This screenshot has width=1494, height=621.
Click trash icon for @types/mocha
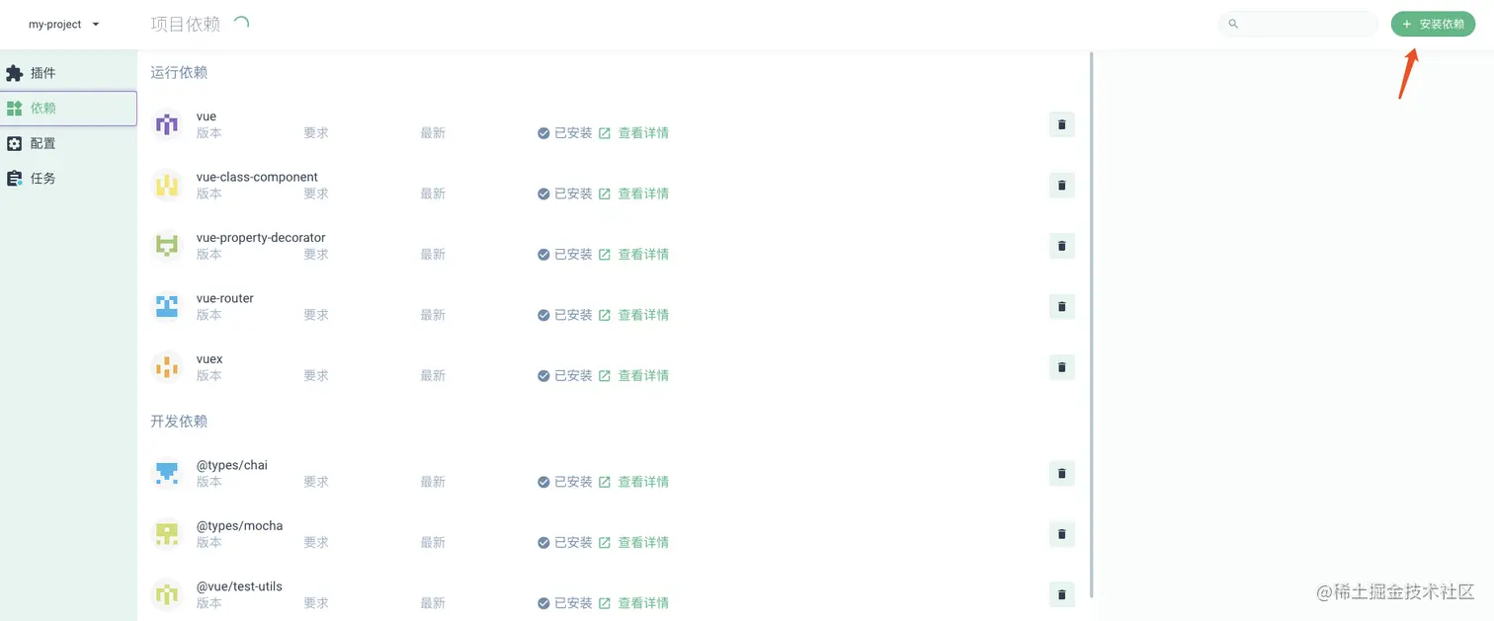tap(1061, 534)
